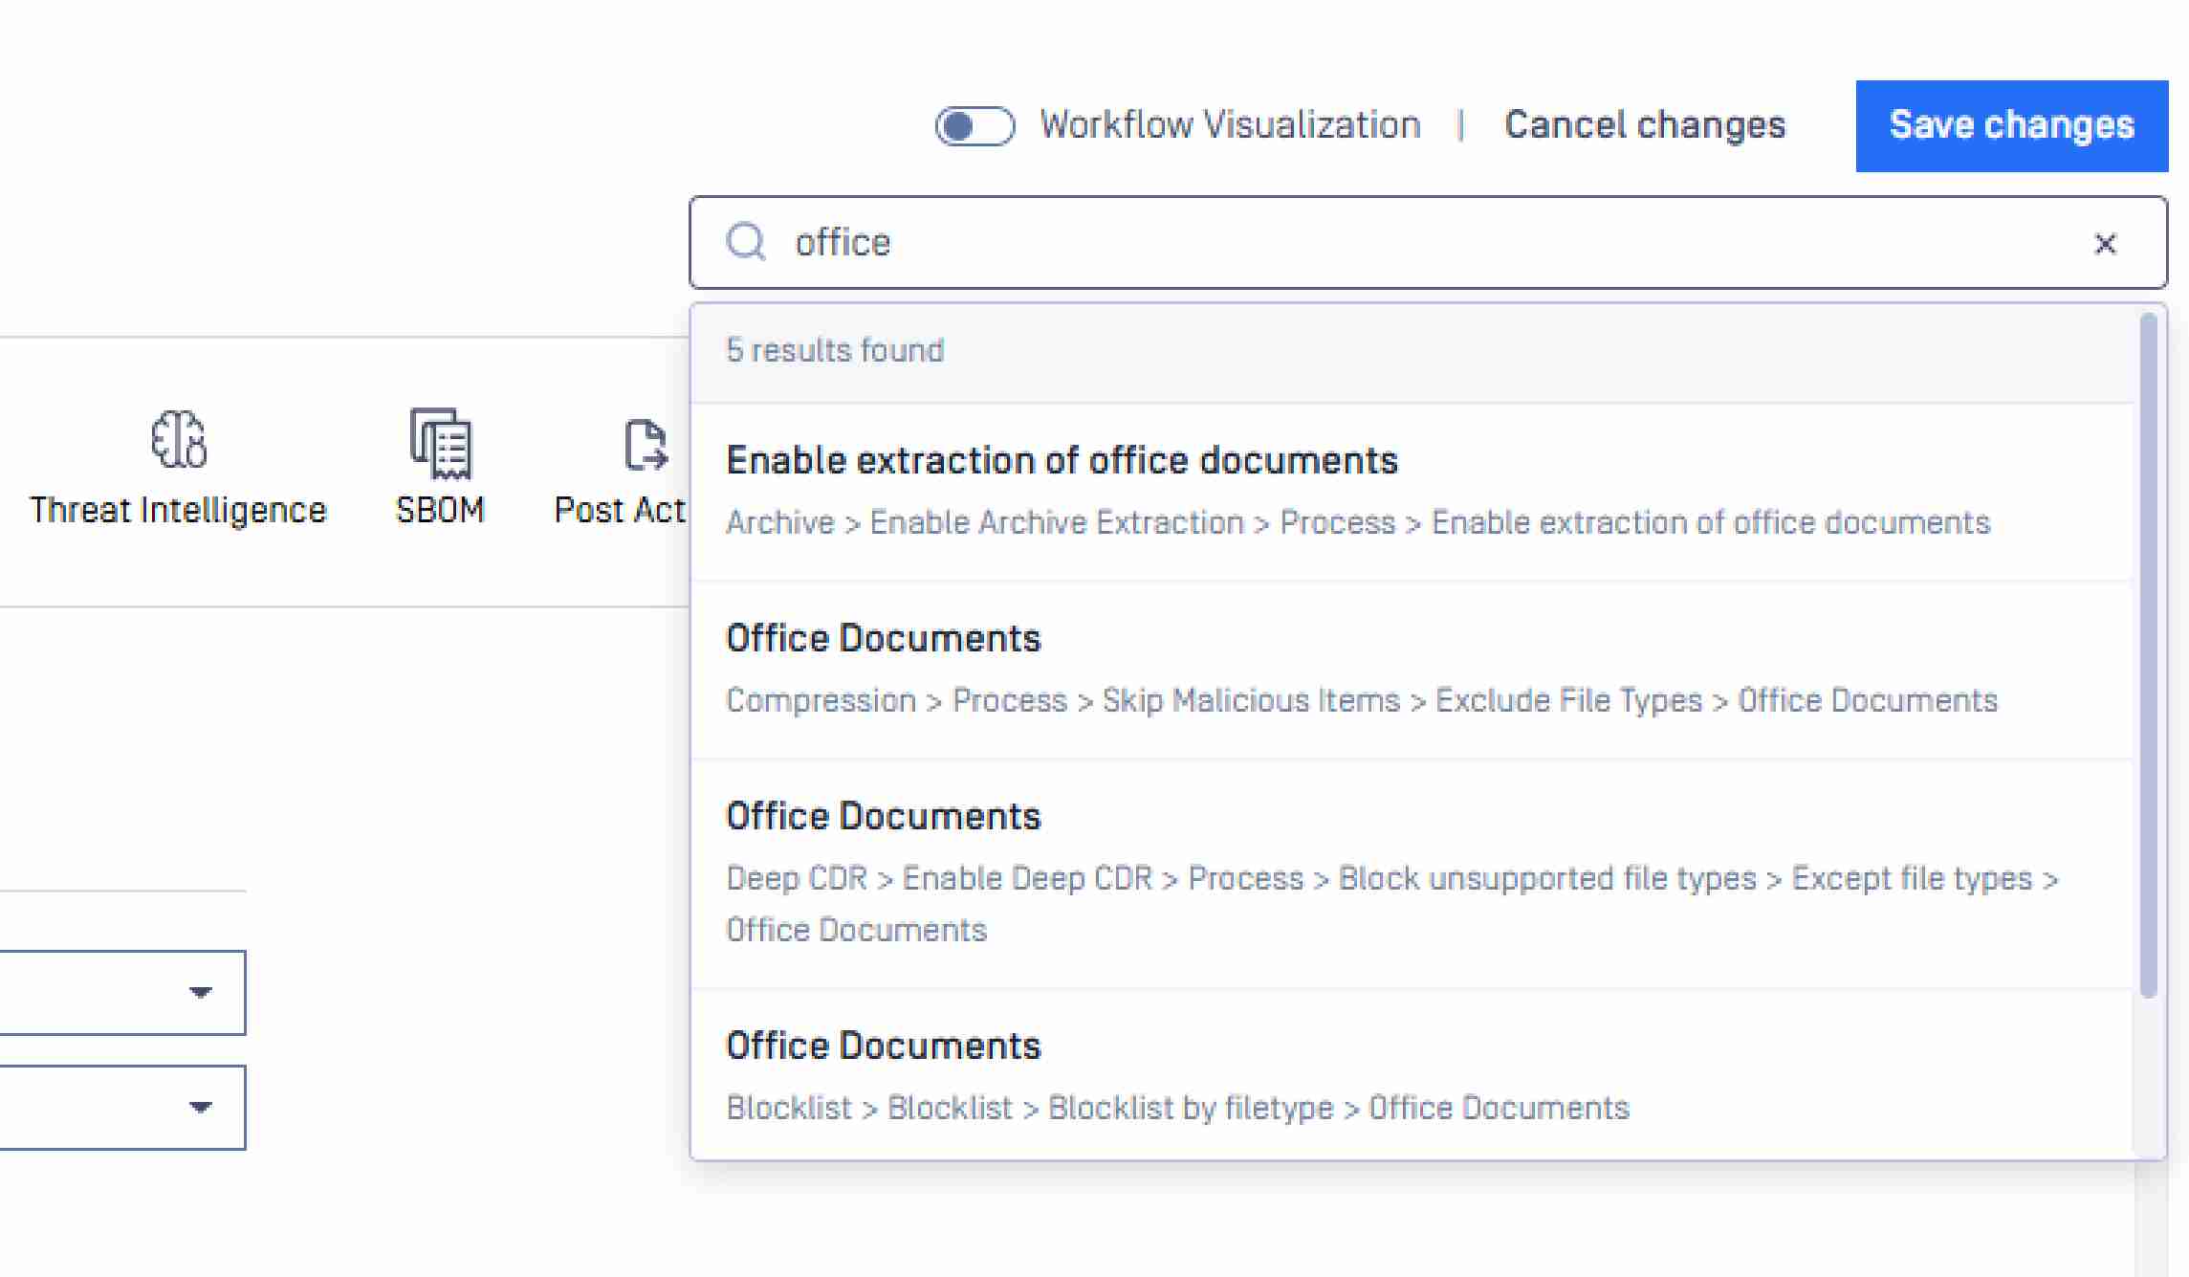Screen dimensions: 2189x1277
Task: Click the Post Action file icon
Action: tap(645, 445)
